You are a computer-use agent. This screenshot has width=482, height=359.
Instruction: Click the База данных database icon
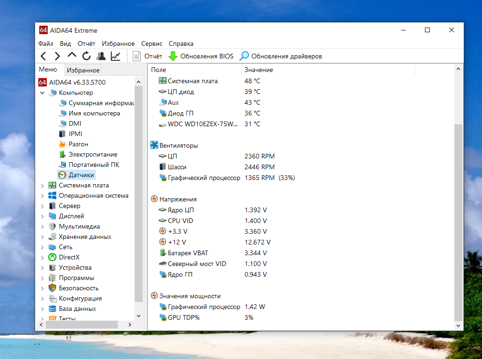[52, 309]
